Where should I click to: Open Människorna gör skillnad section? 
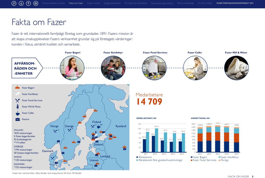162,3
